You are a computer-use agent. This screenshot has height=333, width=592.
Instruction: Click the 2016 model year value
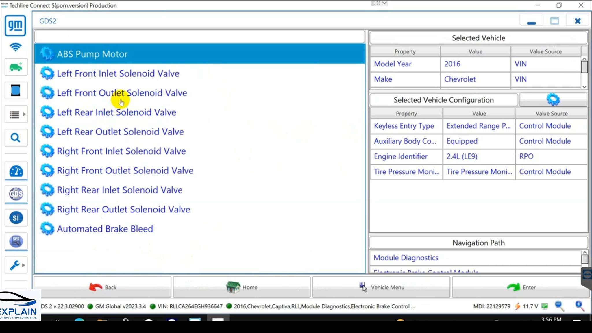[476, 64]
